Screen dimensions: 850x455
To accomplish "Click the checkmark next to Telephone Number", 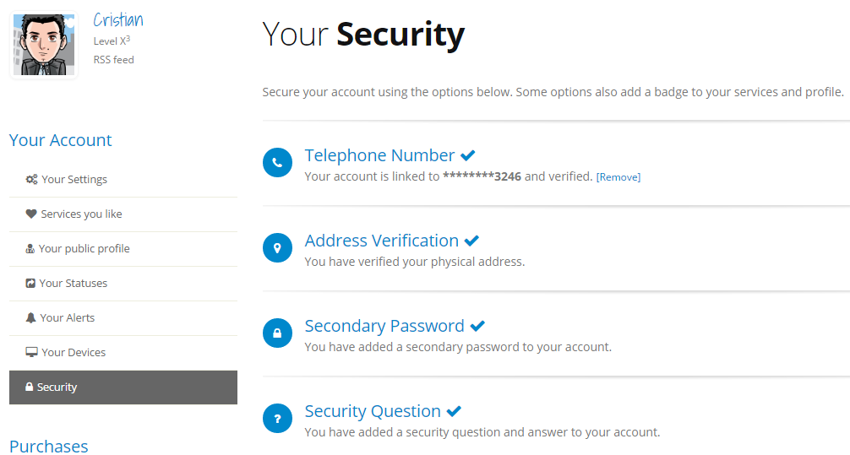I will [x=468, y=155].
